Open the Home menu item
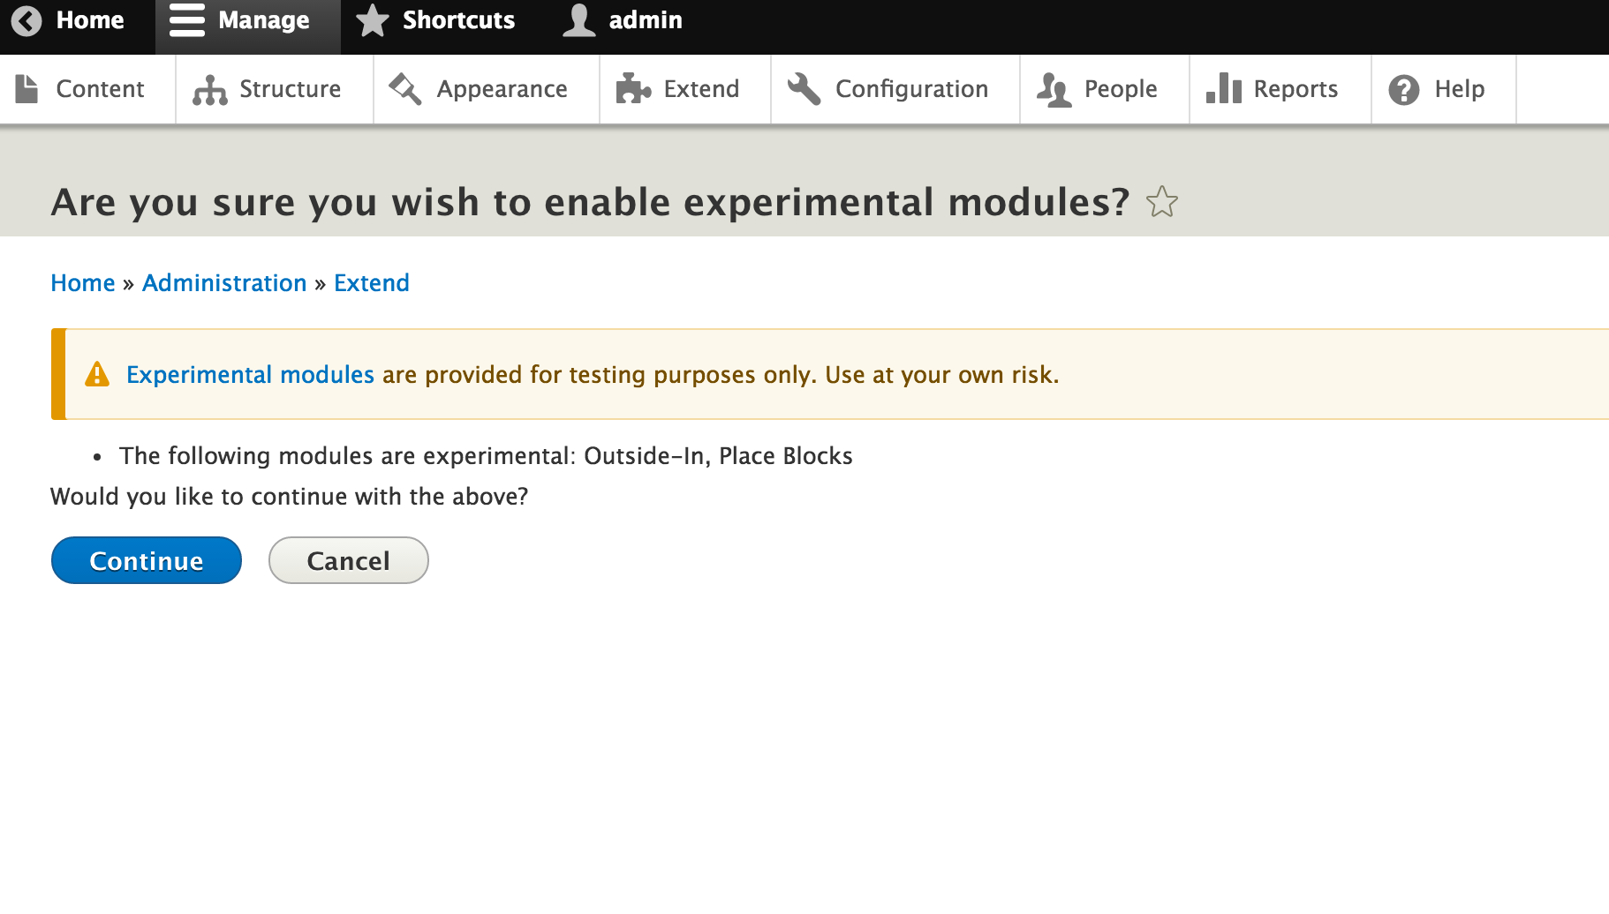The image size is (1609, 914). pos(90,19)
